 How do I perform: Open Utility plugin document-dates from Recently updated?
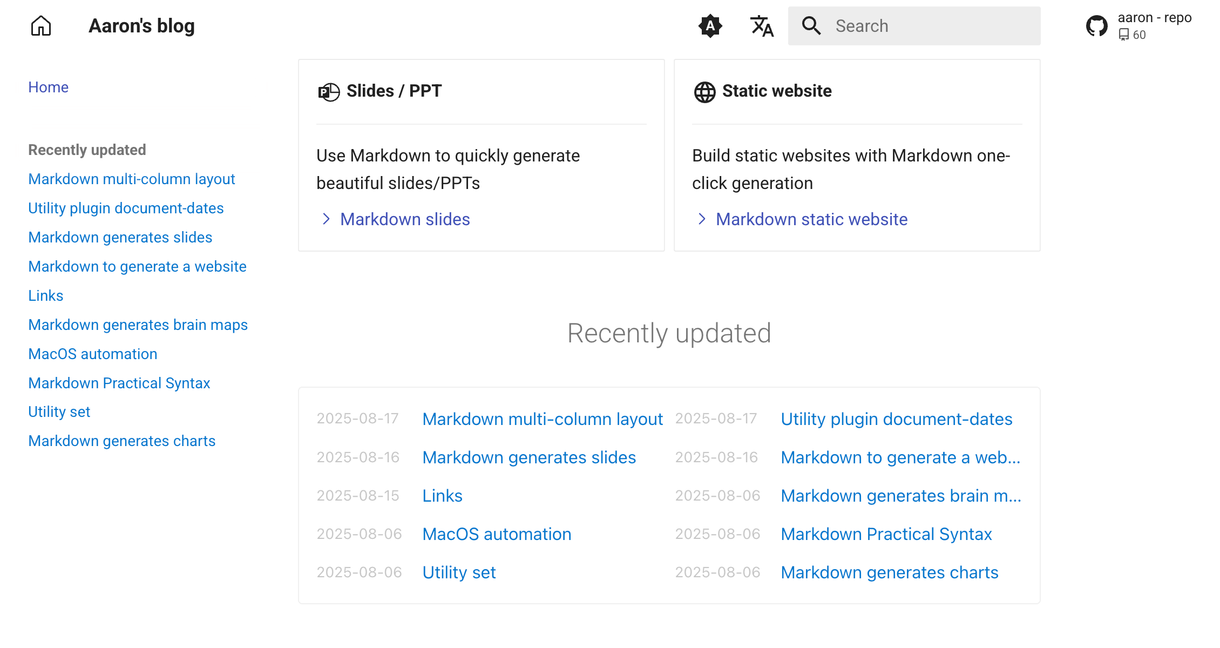897,418
